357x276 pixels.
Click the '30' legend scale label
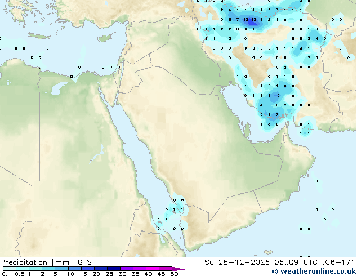tap(122, 274)
